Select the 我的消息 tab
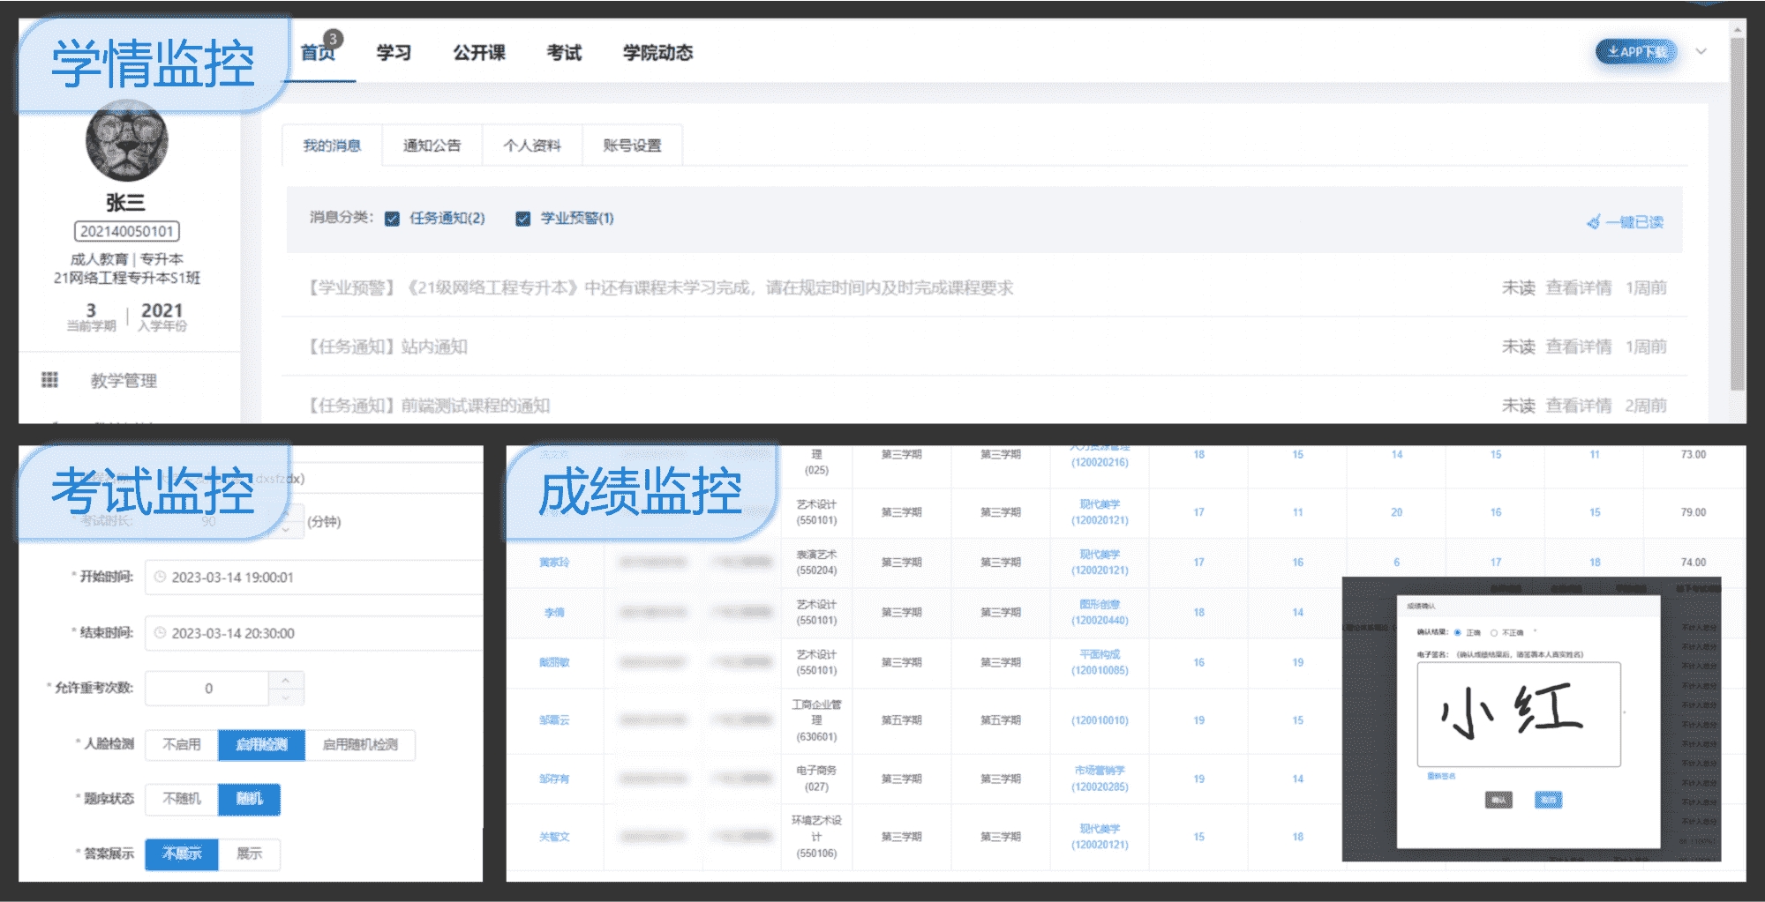 click(332, 145)
